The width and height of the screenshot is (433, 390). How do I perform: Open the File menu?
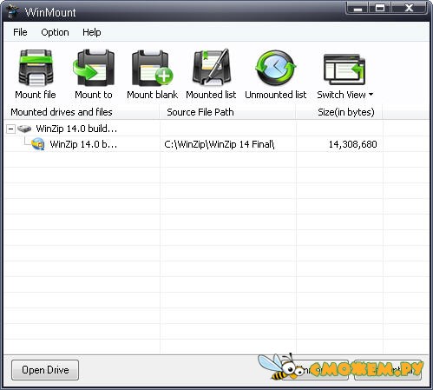(x=20, y=32)
